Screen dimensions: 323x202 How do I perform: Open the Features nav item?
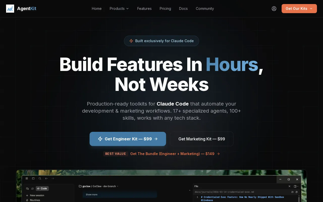point(144,9)
